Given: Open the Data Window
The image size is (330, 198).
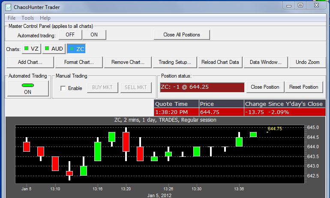Looking at the screenshot, I should coord(266,62).
